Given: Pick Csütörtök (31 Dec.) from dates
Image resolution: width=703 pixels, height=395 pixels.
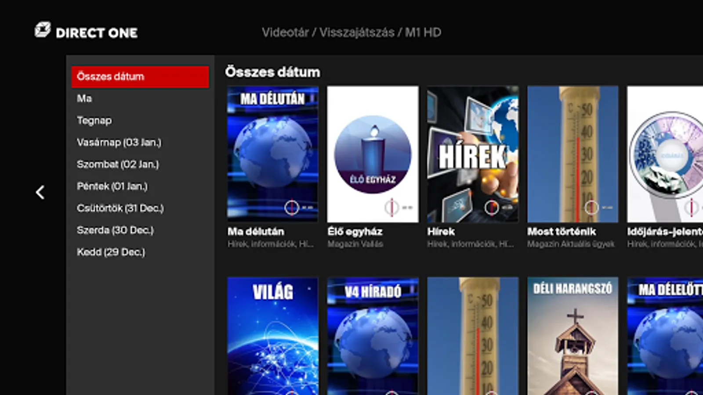Looking at the screenshot, I should (140, 208).
